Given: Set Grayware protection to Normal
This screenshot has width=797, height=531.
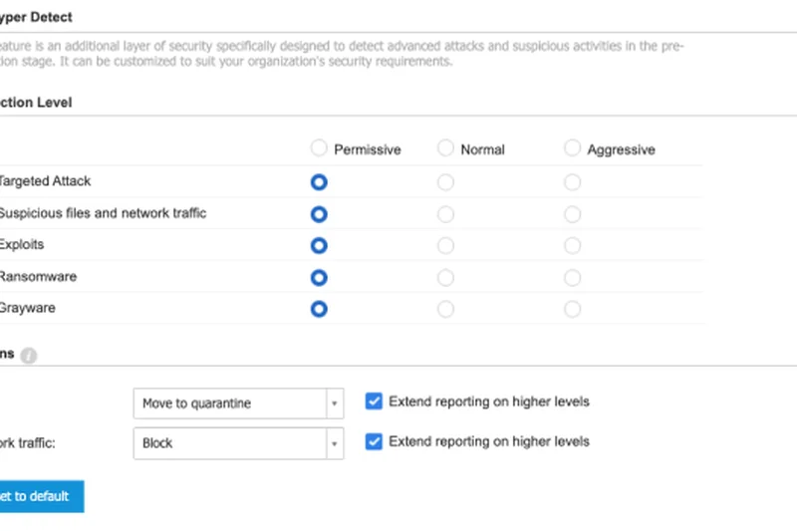Looking at the screenshot, I should click(x=445, y=310).
